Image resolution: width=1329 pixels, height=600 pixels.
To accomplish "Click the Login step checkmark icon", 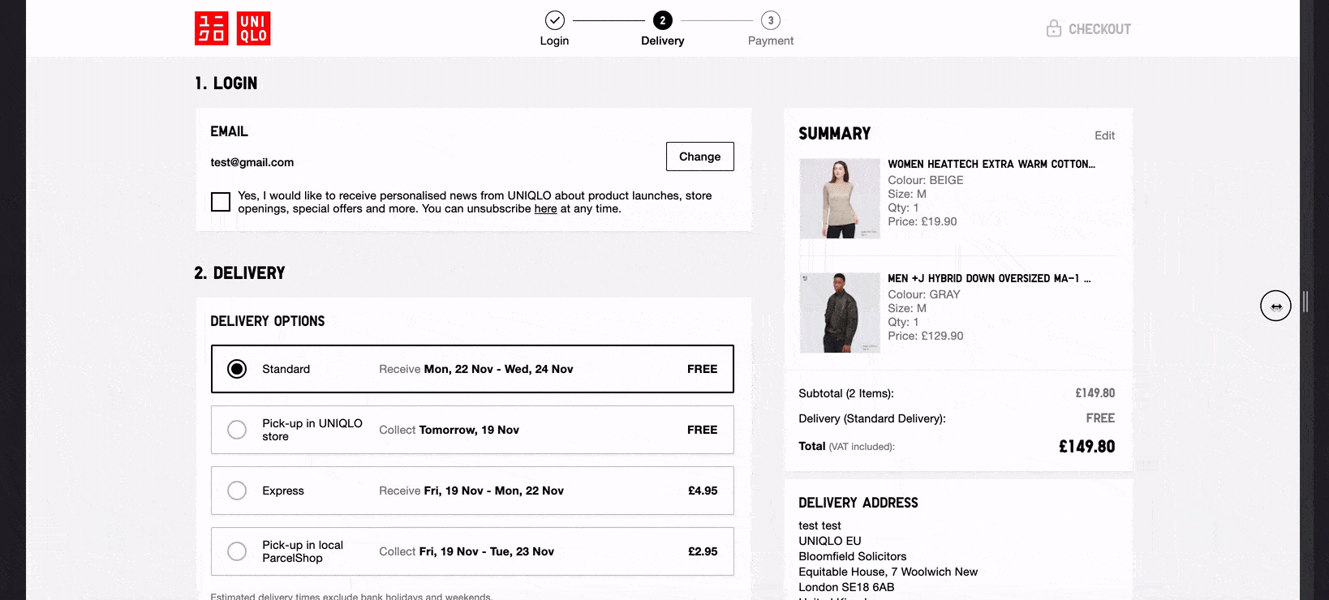I will pyautogui.click(x=555, y=19).
